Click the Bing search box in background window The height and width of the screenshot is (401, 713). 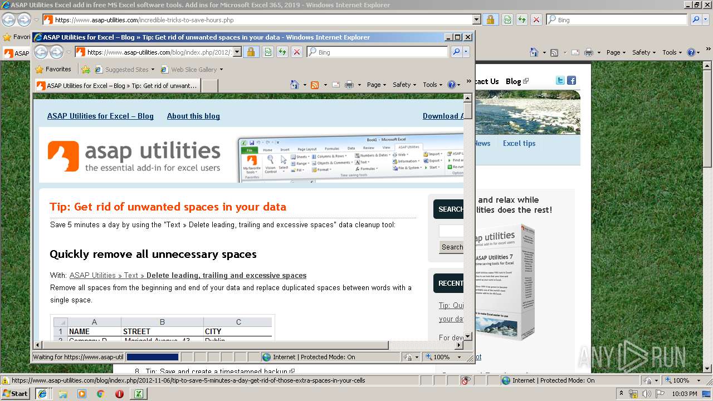pyautogui.click(x=617, y=19)
